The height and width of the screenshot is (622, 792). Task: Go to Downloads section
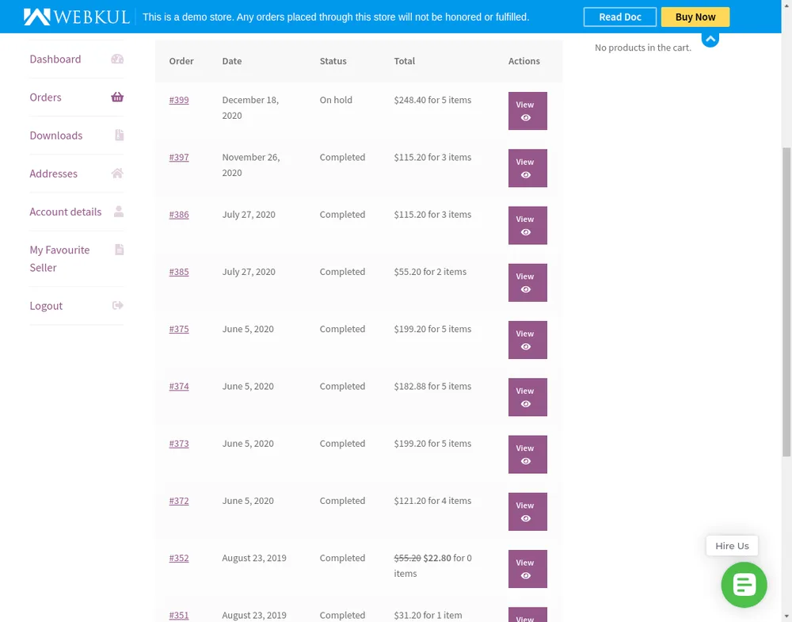(x=56, y=135)
